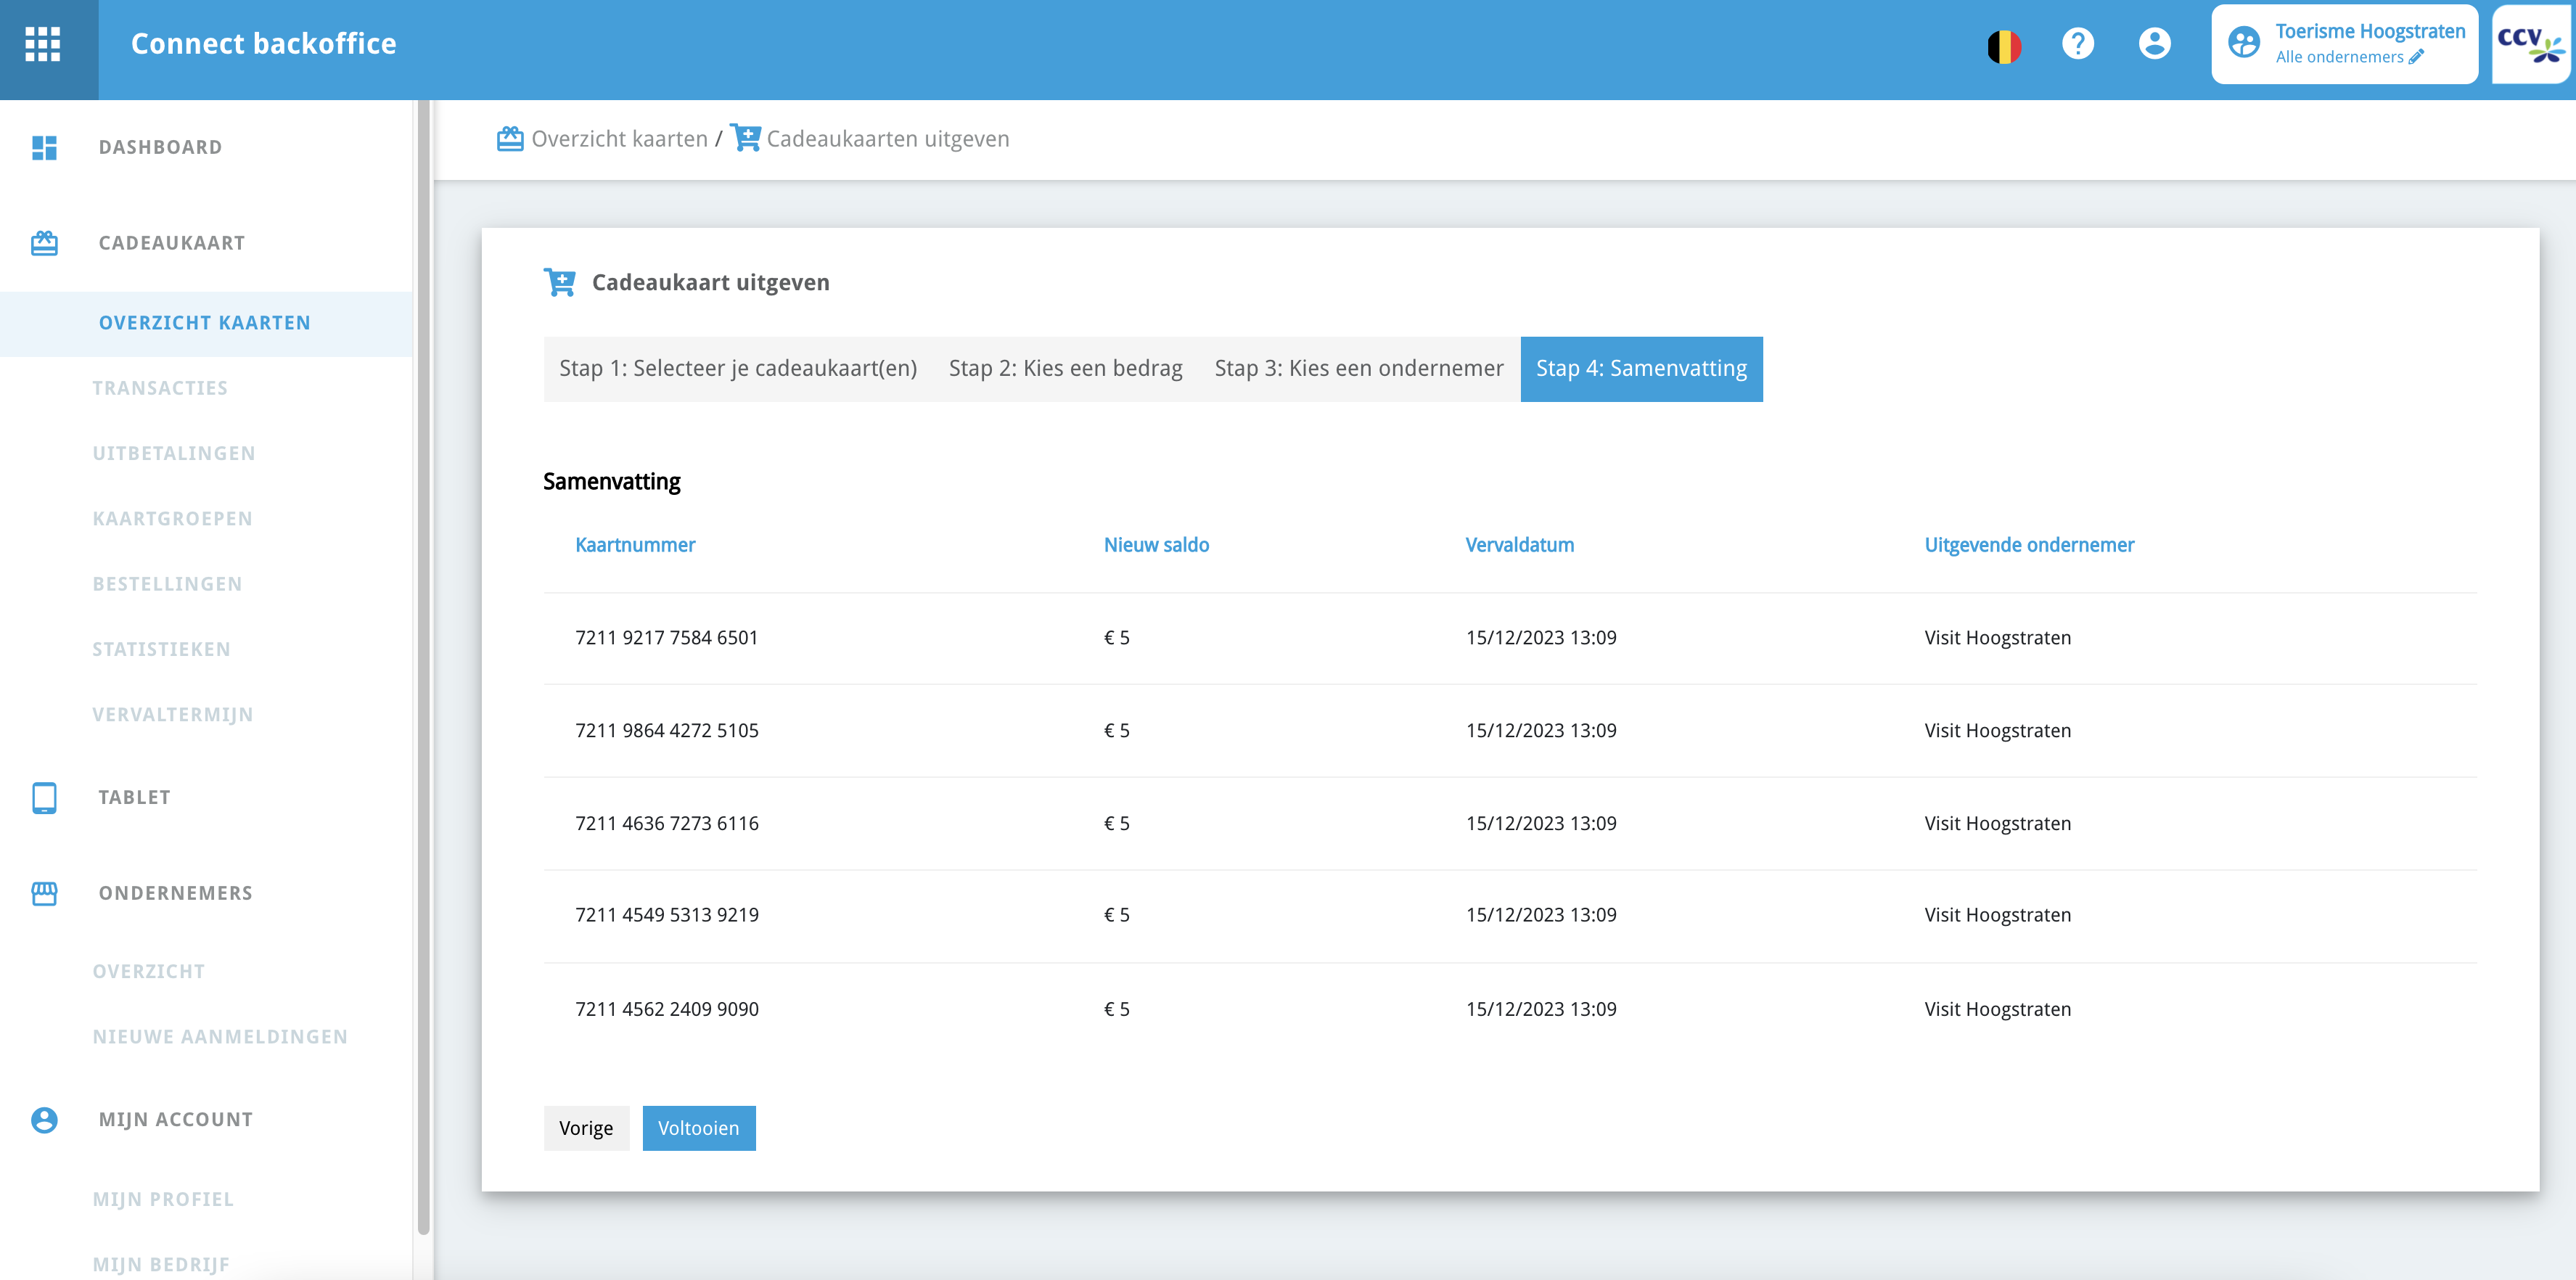Open Transacties in the sidebar menu
Image resolution: width=2576 pixels, height=1280 pixels.
(x=160, y=388)
